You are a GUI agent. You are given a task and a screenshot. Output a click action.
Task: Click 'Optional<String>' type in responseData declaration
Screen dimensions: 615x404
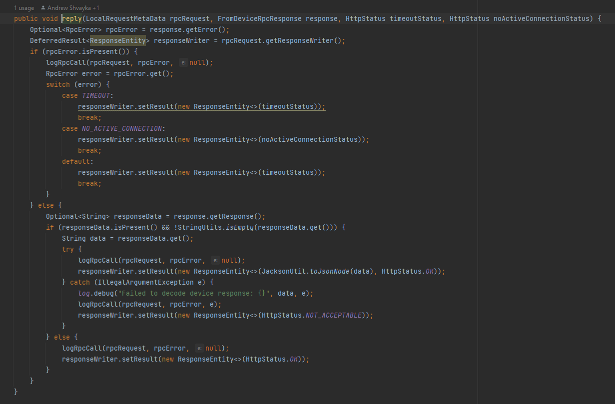click(78, 216)
